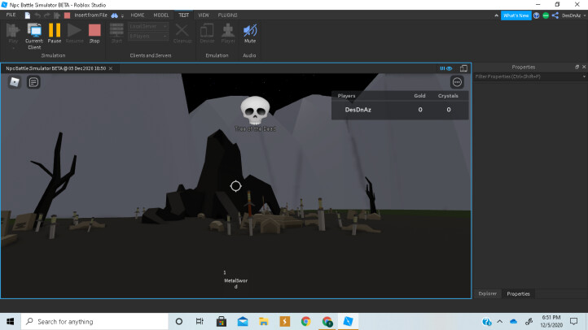588x330 pixels.
Task: Mute the game audio
Action: pyautogui.click(x=250, y=33)
